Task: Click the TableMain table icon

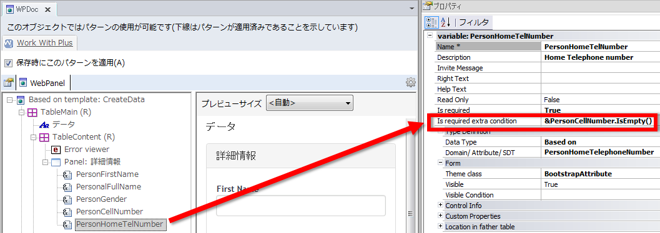Action: (x=32, y=113)
